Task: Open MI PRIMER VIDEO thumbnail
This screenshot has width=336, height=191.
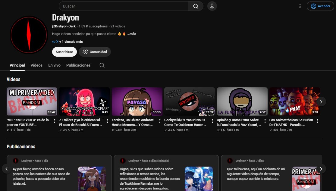Action: (32, 102)
